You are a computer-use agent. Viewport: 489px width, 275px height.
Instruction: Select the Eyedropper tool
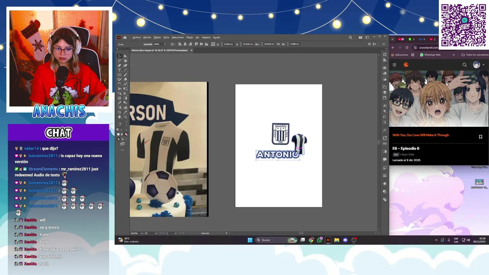coord(120,103)
